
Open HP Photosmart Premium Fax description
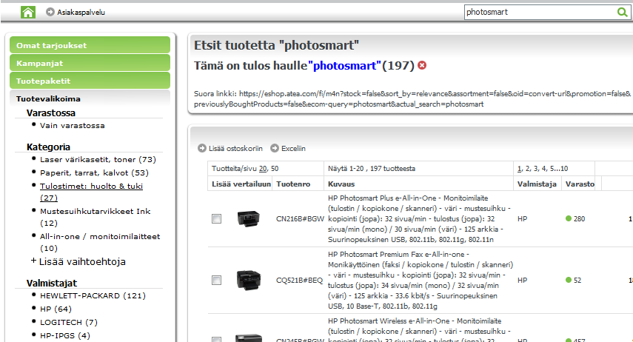click(x=421, y=281)
